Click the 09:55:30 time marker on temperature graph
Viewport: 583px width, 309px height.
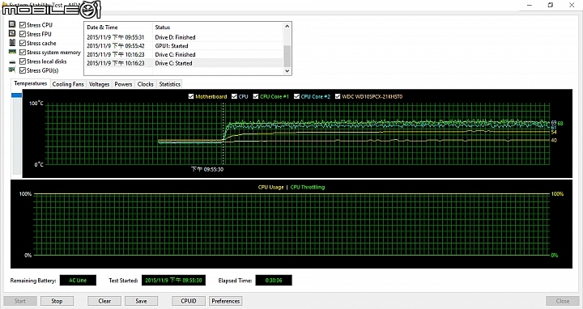tap(207, 169)
